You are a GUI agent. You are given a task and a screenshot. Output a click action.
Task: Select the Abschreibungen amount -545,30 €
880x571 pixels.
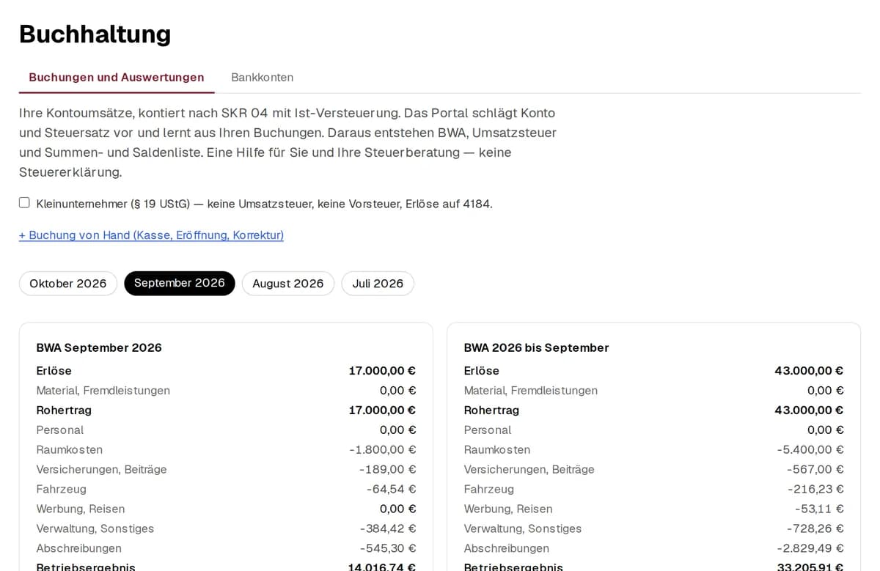pos(388,548)
